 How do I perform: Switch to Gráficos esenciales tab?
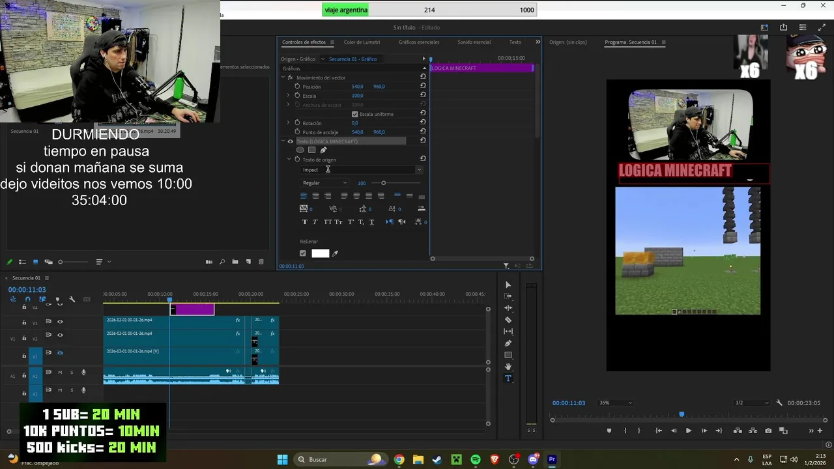click(419, 42)
